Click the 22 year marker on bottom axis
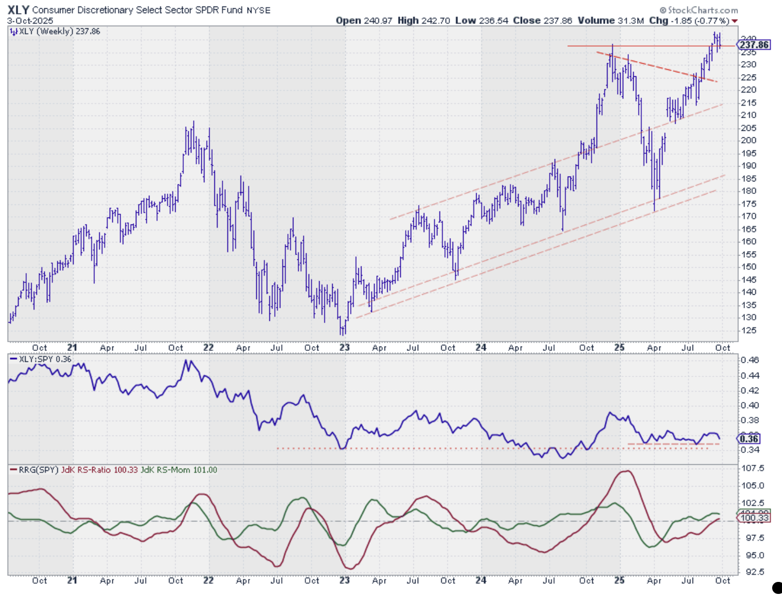Screen dimensions: 782x595 [x=208, y=580]
